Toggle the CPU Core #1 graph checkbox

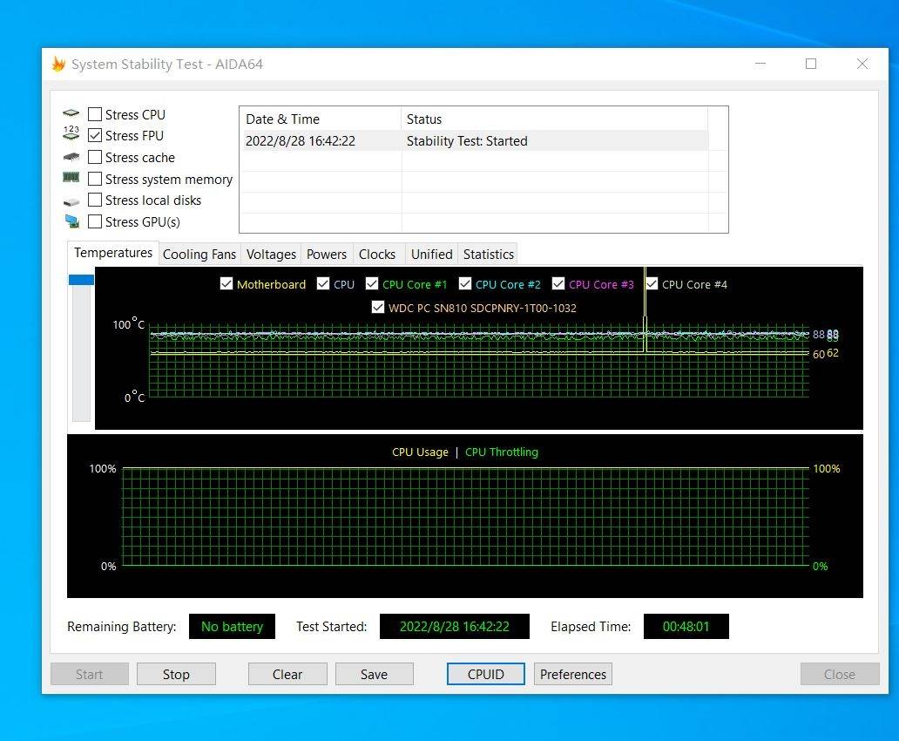pyautogui.click(x=372, y=284)
